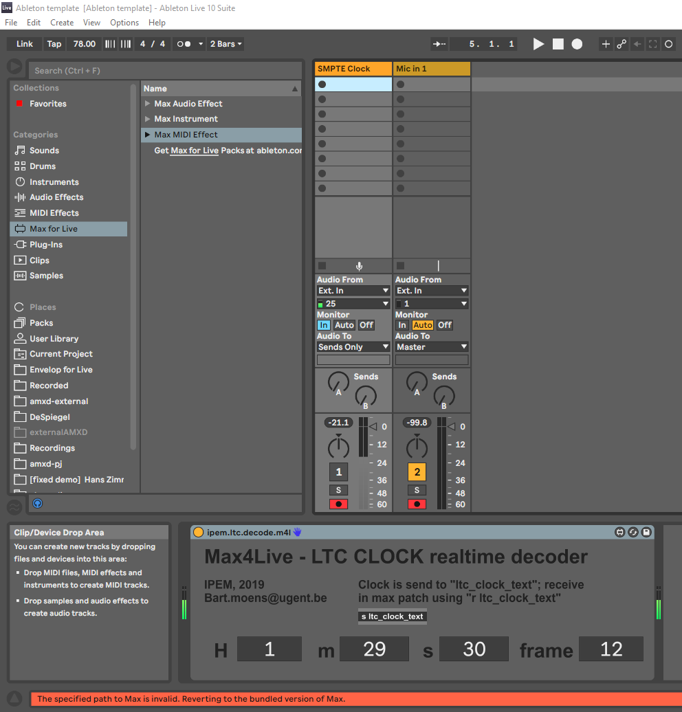Toggle the Automation Arm icon
Screen dimensions: 682x712
[621, 44]
